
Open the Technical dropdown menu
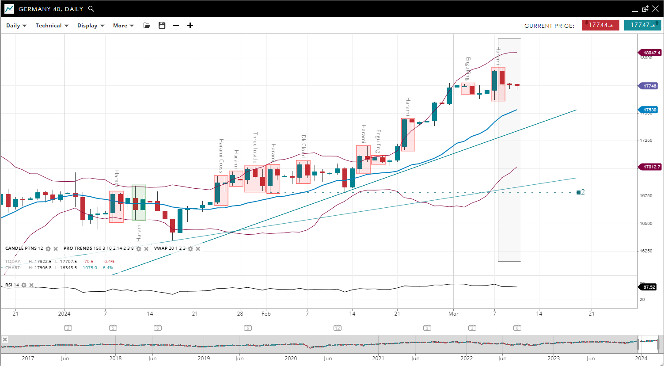tap(52, 26)
